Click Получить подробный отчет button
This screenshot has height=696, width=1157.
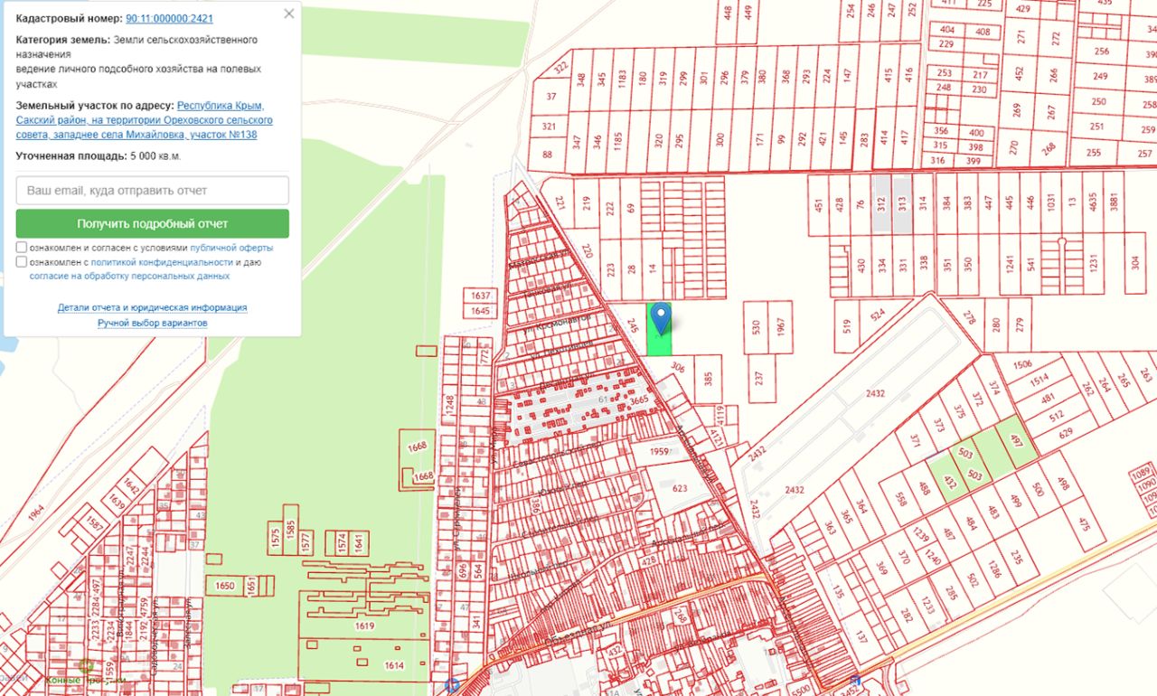point(152,223)
